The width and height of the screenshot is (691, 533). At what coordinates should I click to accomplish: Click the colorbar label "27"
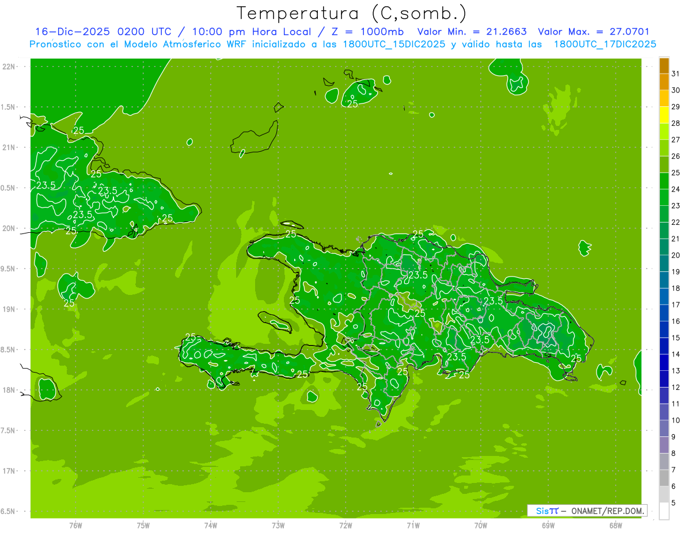point(676,140)
